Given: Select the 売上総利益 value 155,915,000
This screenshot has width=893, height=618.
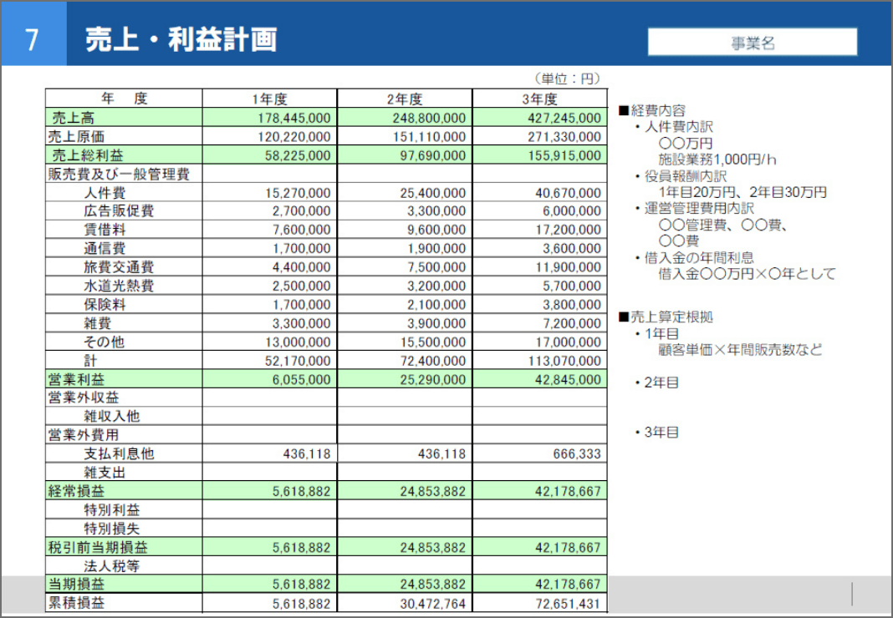Looking at the screenshot, I should (x=564, y=155).
